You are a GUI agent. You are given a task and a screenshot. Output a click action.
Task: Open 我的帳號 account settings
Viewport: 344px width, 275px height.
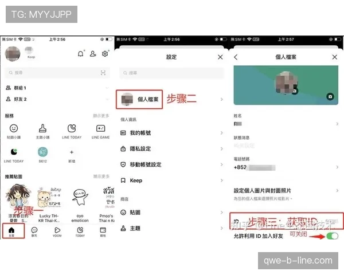[x=172, y=133]
